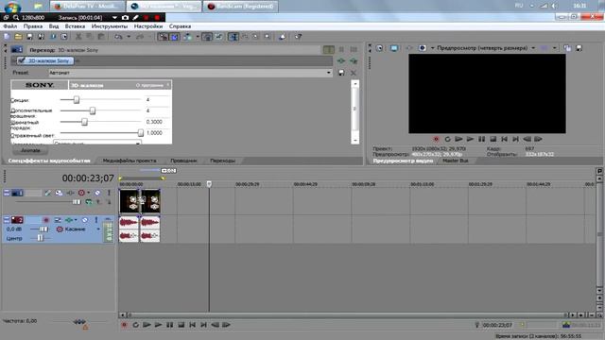The height and width of the screenshot is (340, 605).
Task: Open the Файл menu
Action: click(x=10, y=26)
